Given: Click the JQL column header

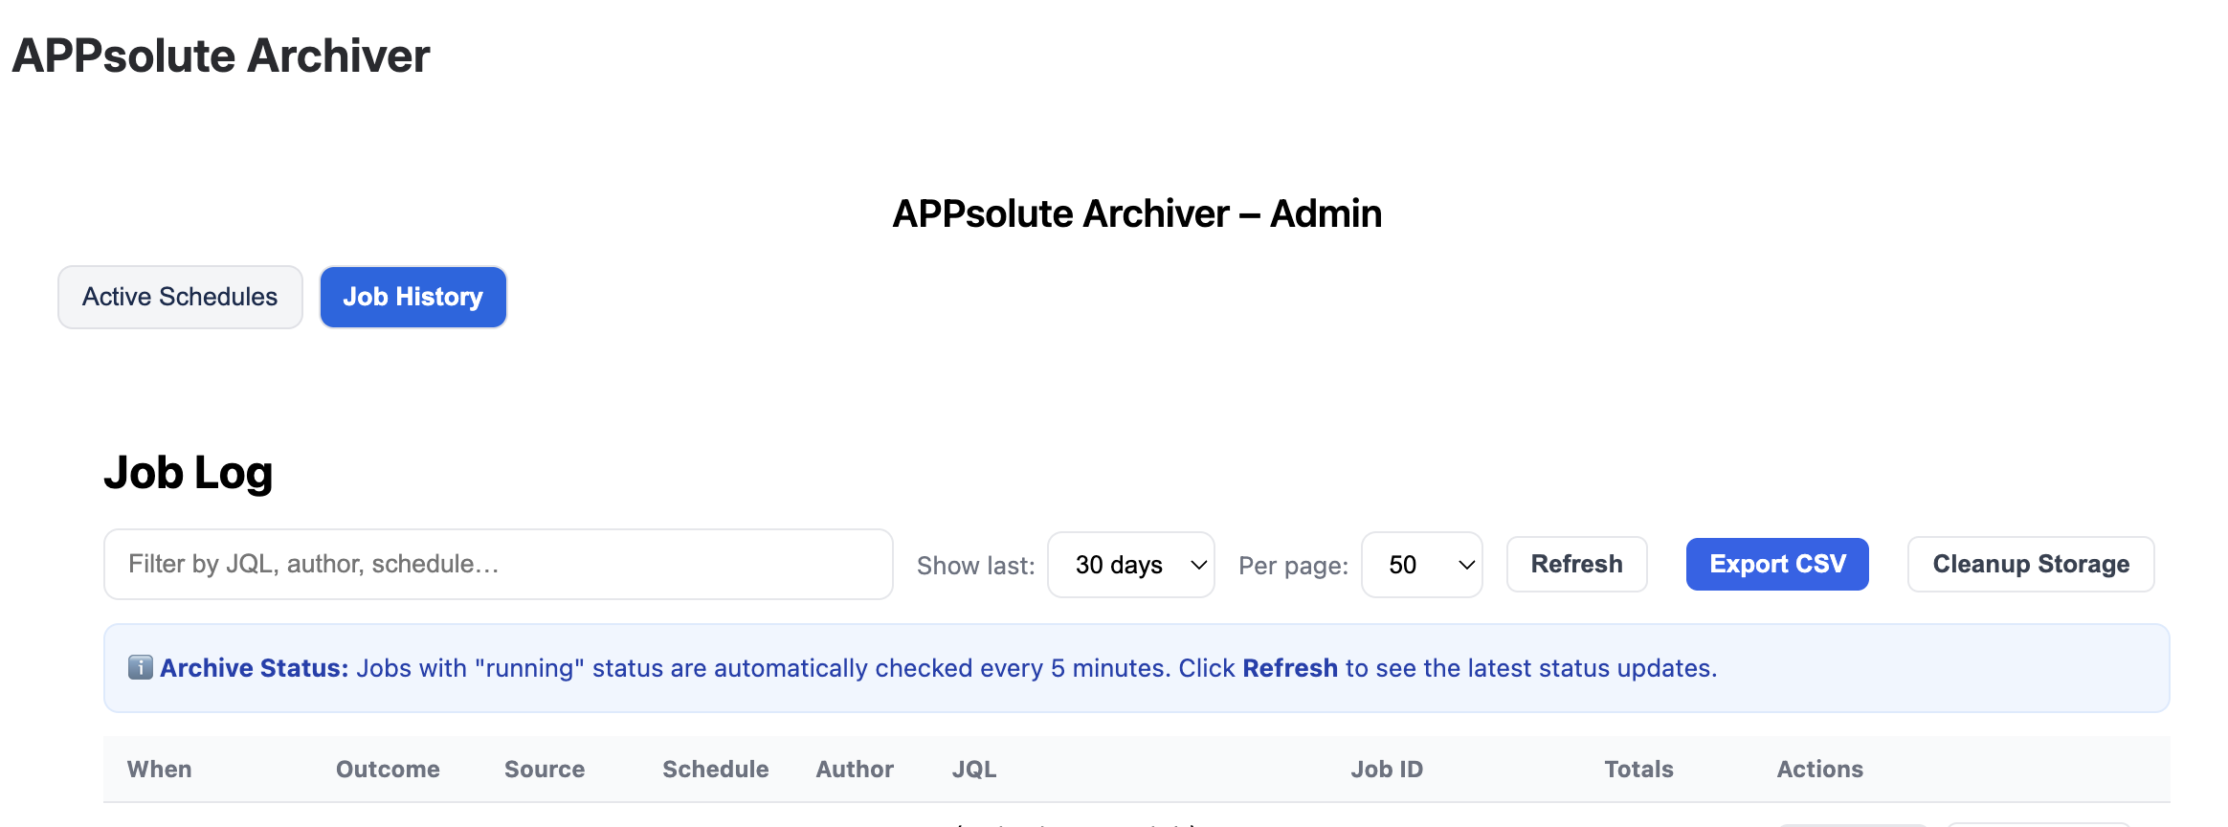Looking at the screenshot, I should [x=974, y=770].
